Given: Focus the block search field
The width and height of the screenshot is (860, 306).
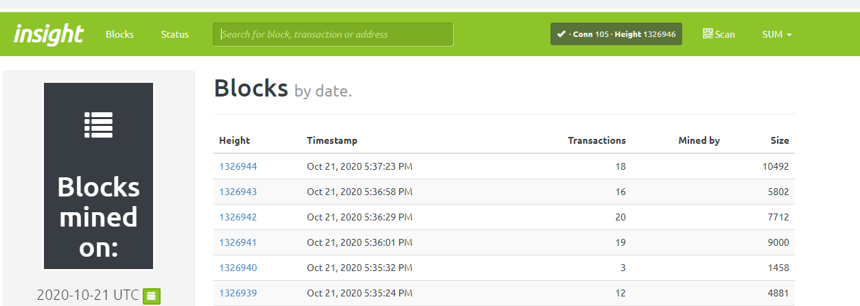Looking at the screenshot, I should pyautogui.click(x=333, y=34).
